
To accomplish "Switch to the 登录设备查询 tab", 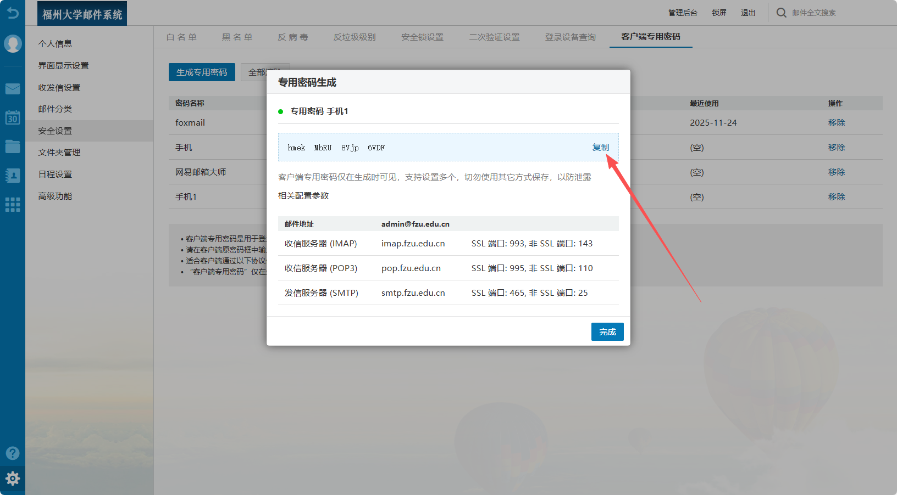I will point(570,37).
